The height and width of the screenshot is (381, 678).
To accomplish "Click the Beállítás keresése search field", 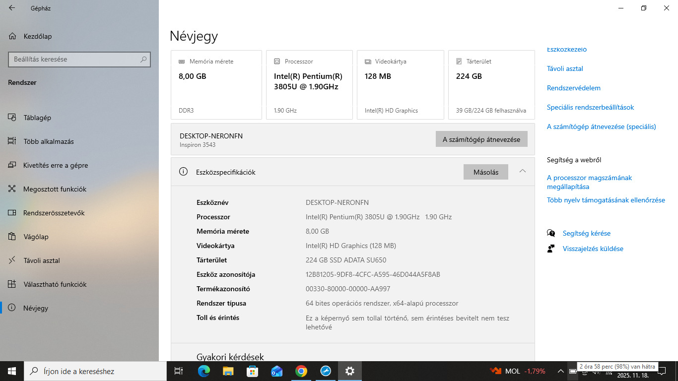I will pos(79,59).
